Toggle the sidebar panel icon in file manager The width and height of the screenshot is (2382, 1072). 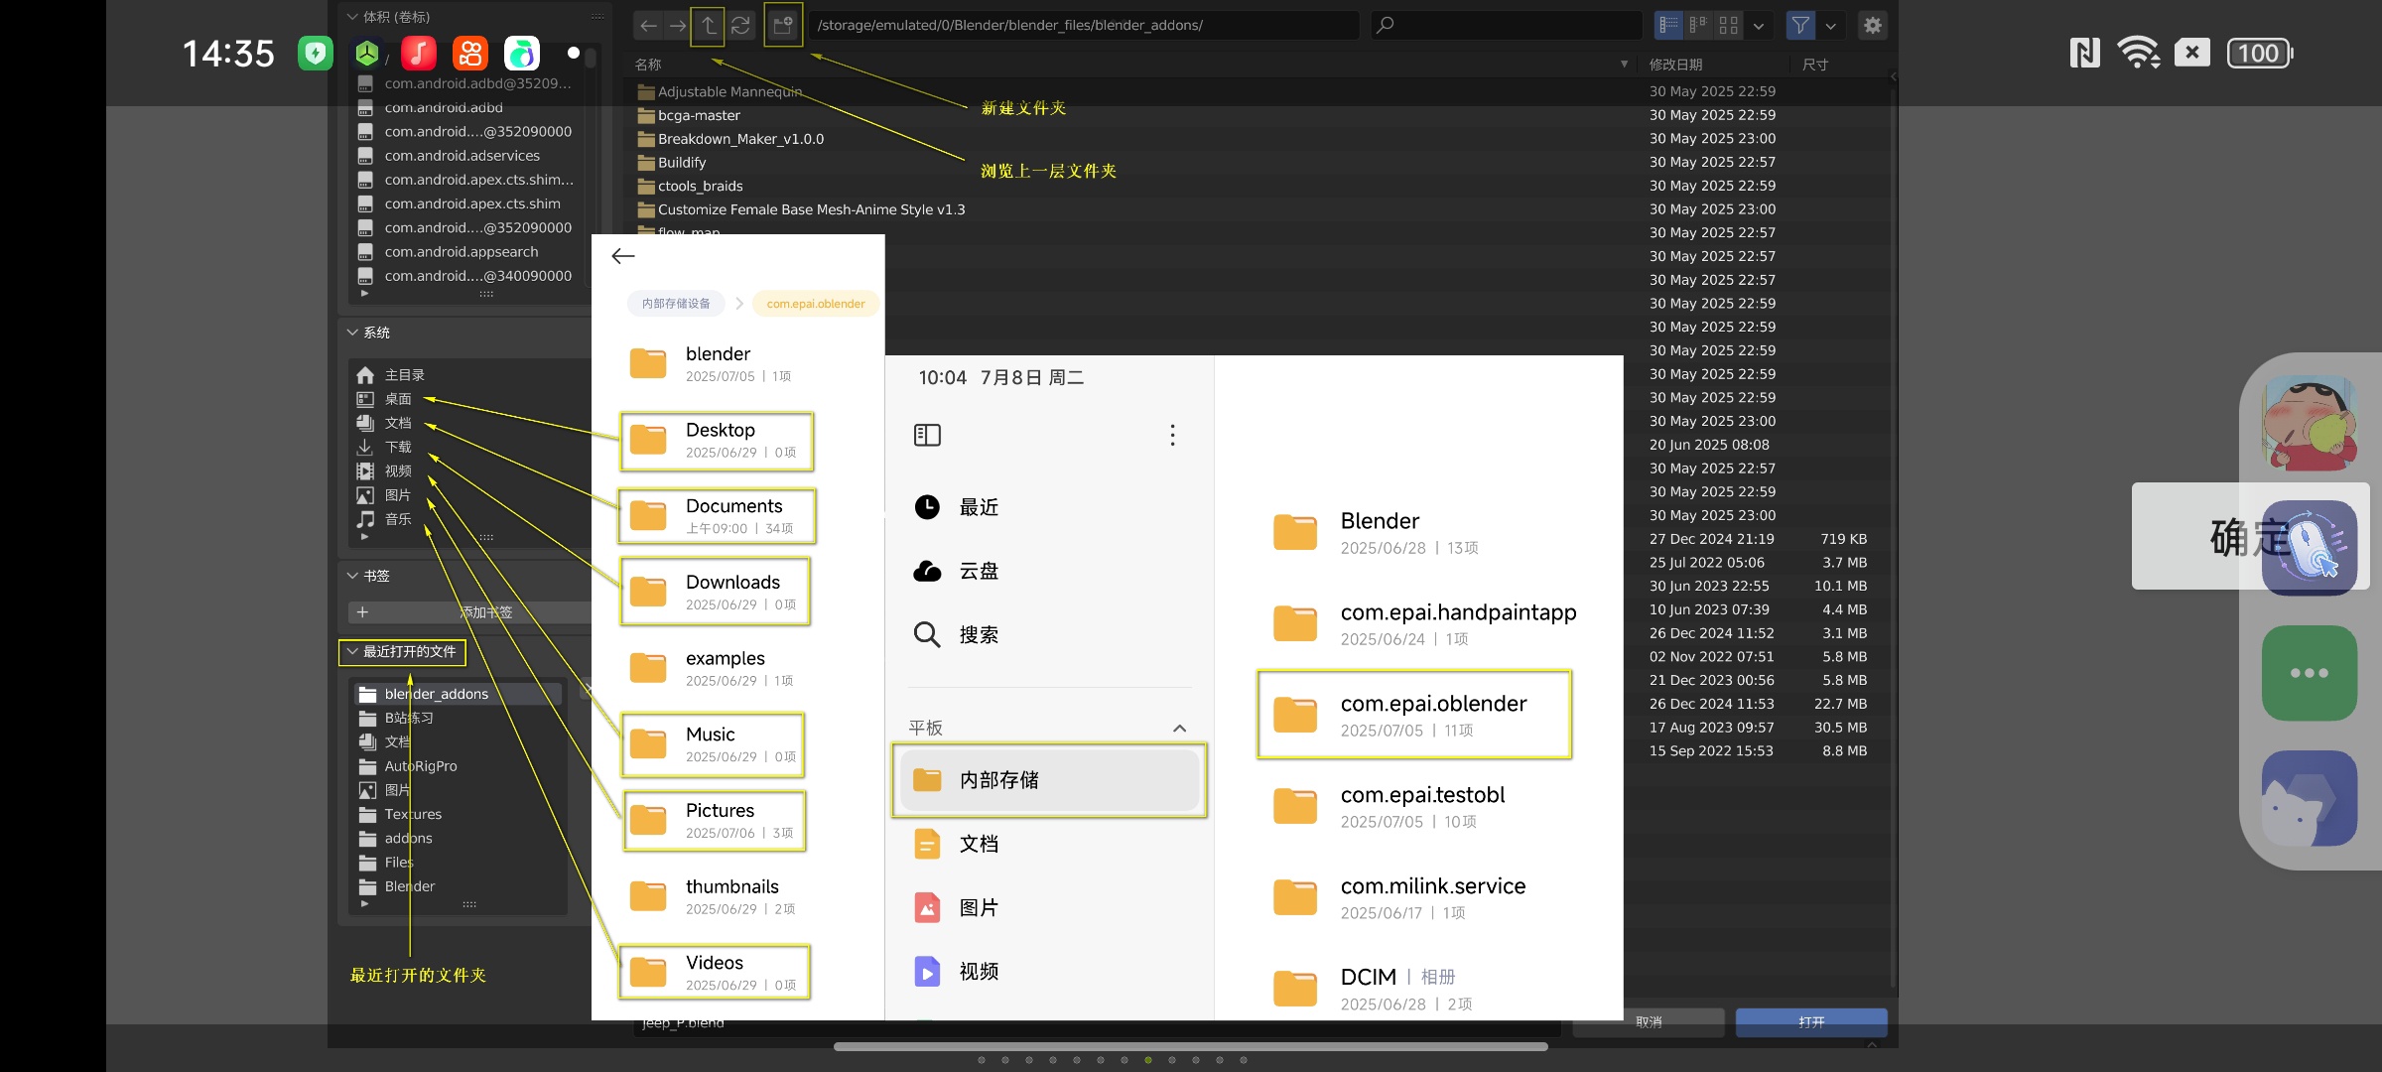(x=927, y=435)
